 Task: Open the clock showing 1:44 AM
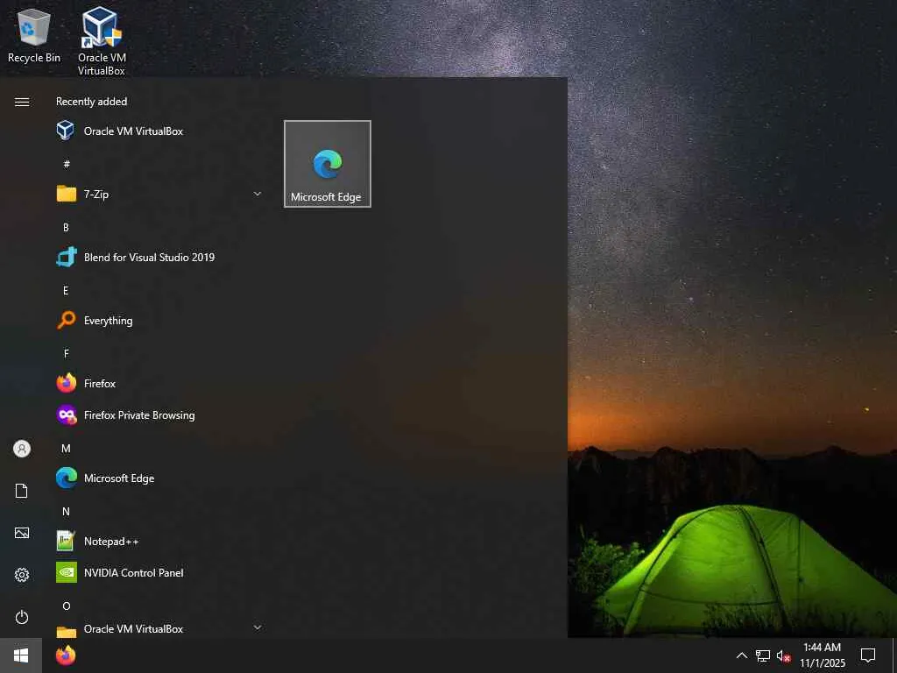click(x=822, y=655)
